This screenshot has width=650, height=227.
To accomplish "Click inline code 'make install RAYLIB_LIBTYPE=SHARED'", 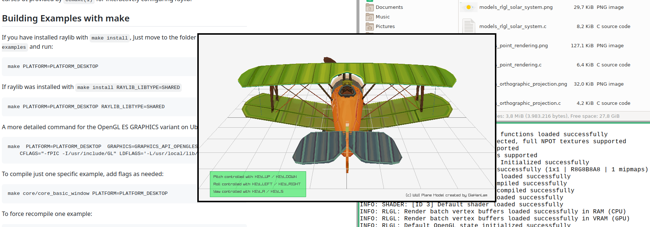I will pyautogui.click(x=129, y=87).
